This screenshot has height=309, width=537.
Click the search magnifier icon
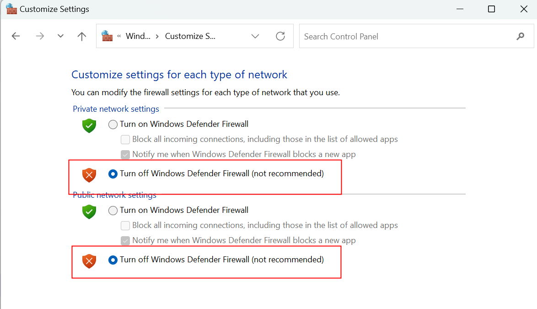(521, 36)
